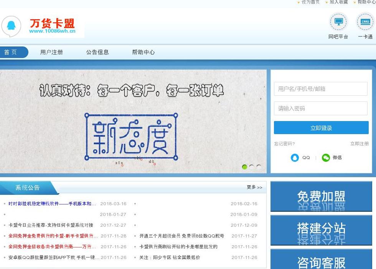376x269 pixels.
Task: Select the third banner slide dot
Action: (259, 167)
